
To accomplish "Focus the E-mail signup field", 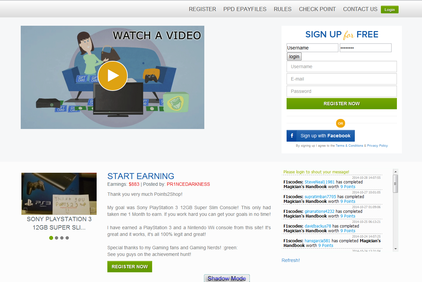I will coord(342,79).
